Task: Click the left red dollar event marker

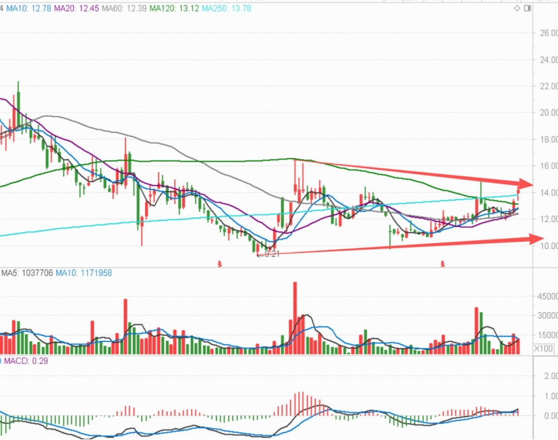Action: (x=220, y=264)
